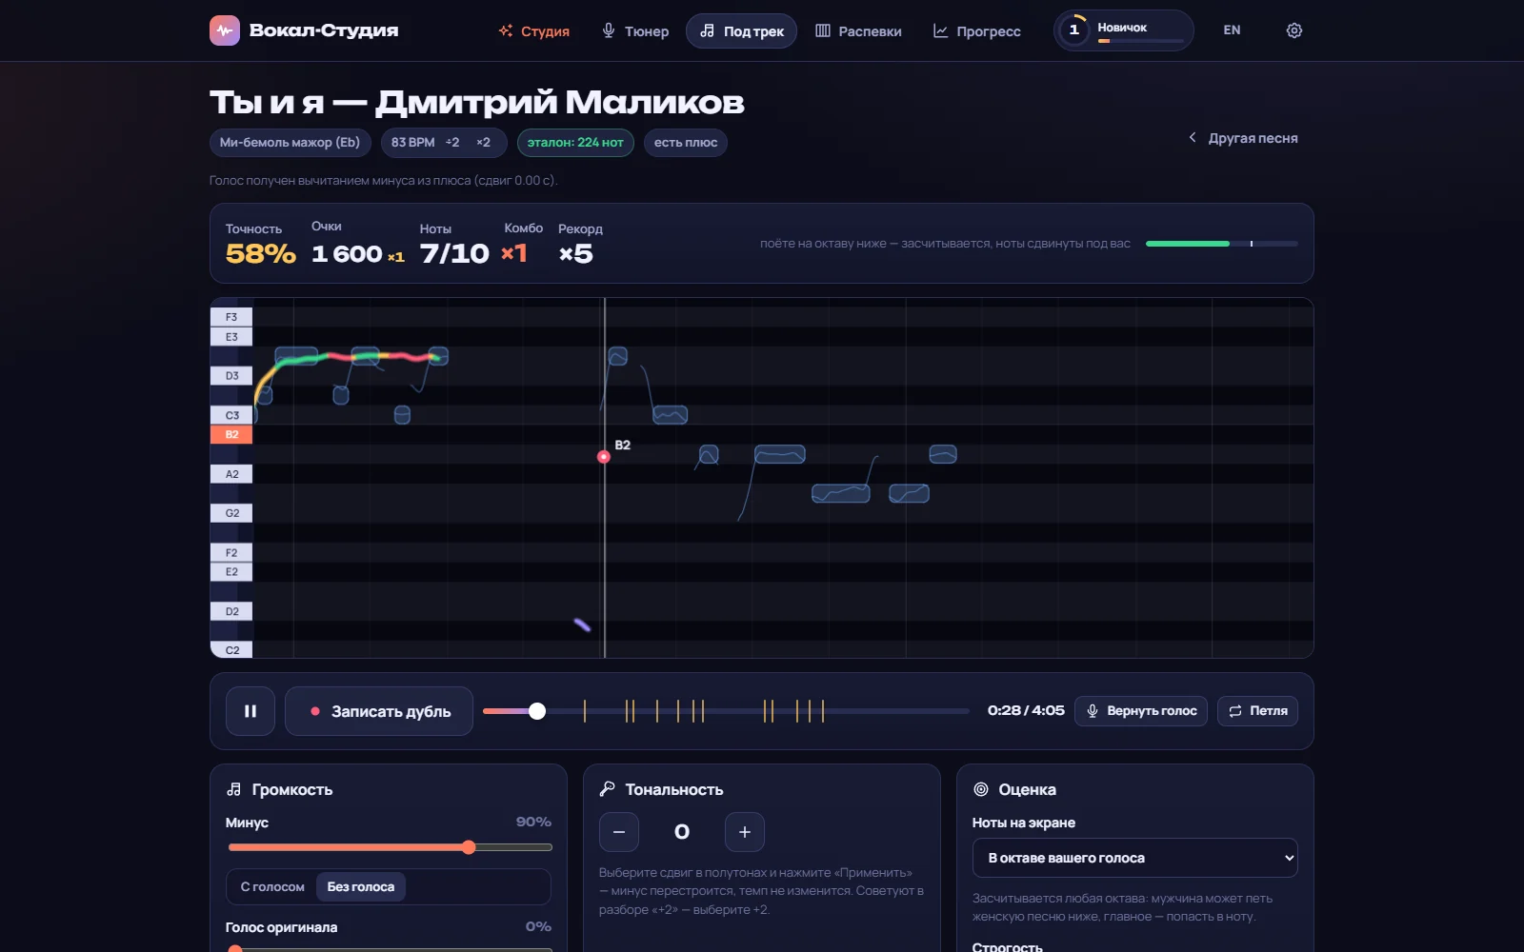This screenshot has width=1524, height=952.
Task: Click the Громкость panel music icon
Action: 234,789
